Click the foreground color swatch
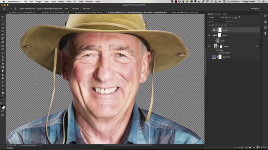The height and width of the screenshot is (150, 268). pos(2,106)
